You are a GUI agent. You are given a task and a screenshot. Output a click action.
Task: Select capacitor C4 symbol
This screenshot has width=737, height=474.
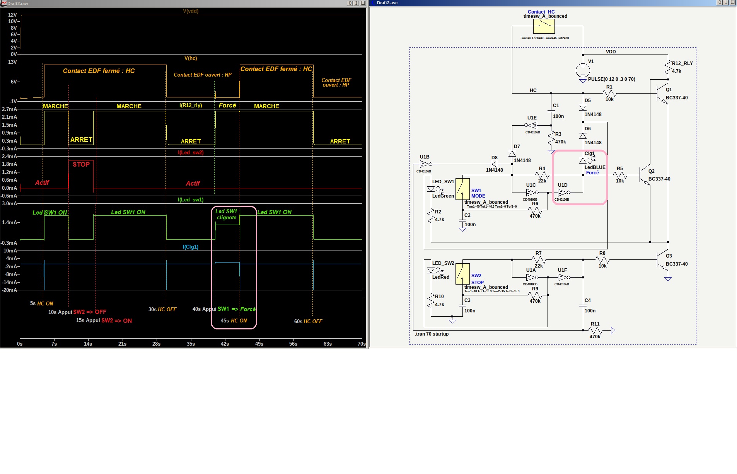(x=583, y=305)
